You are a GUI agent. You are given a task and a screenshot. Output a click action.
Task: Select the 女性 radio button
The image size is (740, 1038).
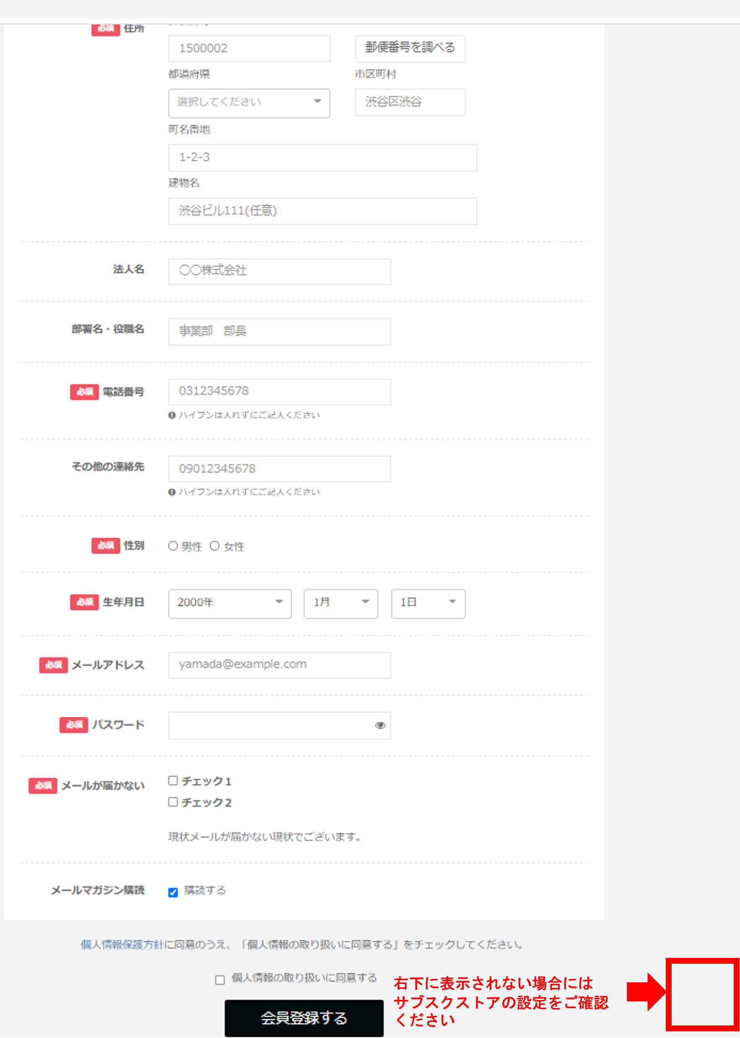[215, 546]
